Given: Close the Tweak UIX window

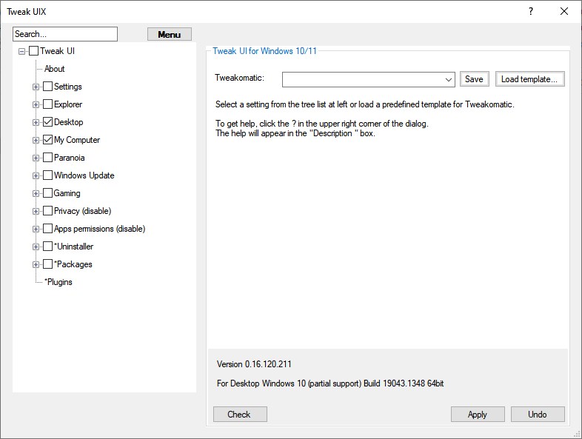Looking at the screenshot, I should click(x=564, y=11).
